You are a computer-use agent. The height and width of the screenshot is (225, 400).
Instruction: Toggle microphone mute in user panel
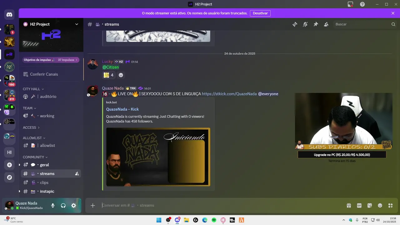(x=53, y=206)
